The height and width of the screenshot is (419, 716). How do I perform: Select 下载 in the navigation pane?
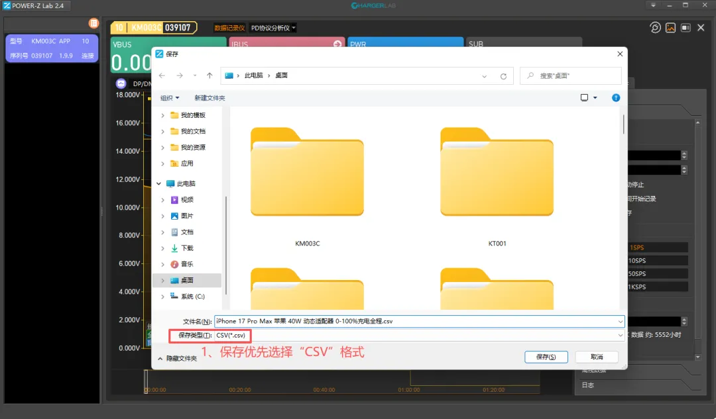[187, 248]
